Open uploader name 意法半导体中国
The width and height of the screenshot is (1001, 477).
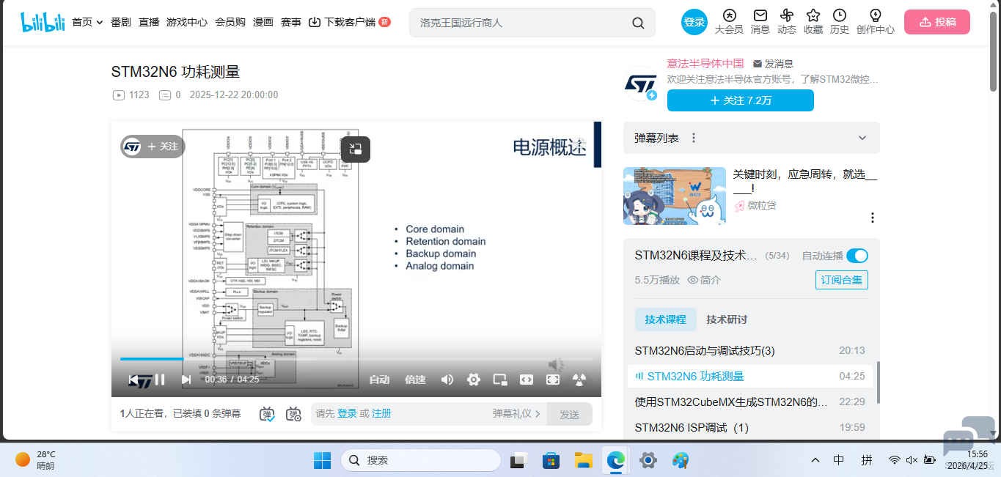[x=705, y=64]
